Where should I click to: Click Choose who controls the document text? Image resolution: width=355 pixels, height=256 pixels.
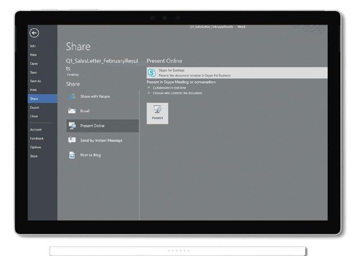[x=177, y=93]
